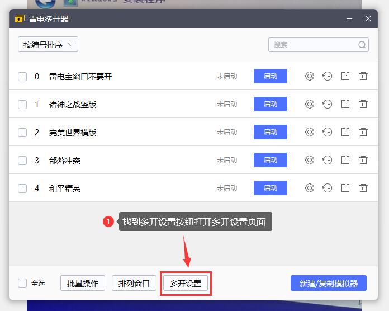The image size is (389, 311).
Task: Click shortcut export icon for 部落冲突
Action: tap(345, 160)
